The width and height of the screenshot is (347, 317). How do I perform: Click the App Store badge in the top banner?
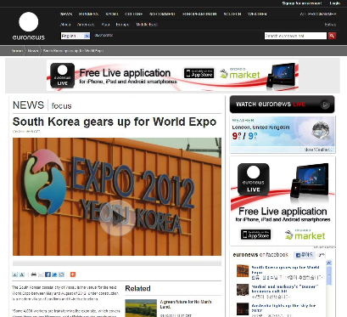click(199, 73)
